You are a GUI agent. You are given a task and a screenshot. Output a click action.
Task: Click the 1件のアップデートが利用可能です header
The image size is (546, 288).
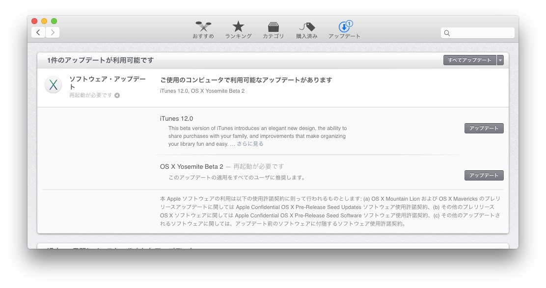100,60
